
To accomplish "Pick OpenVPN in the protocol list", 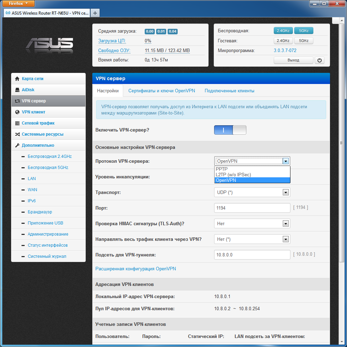I will pyautogui.click(x=252, y=180).
